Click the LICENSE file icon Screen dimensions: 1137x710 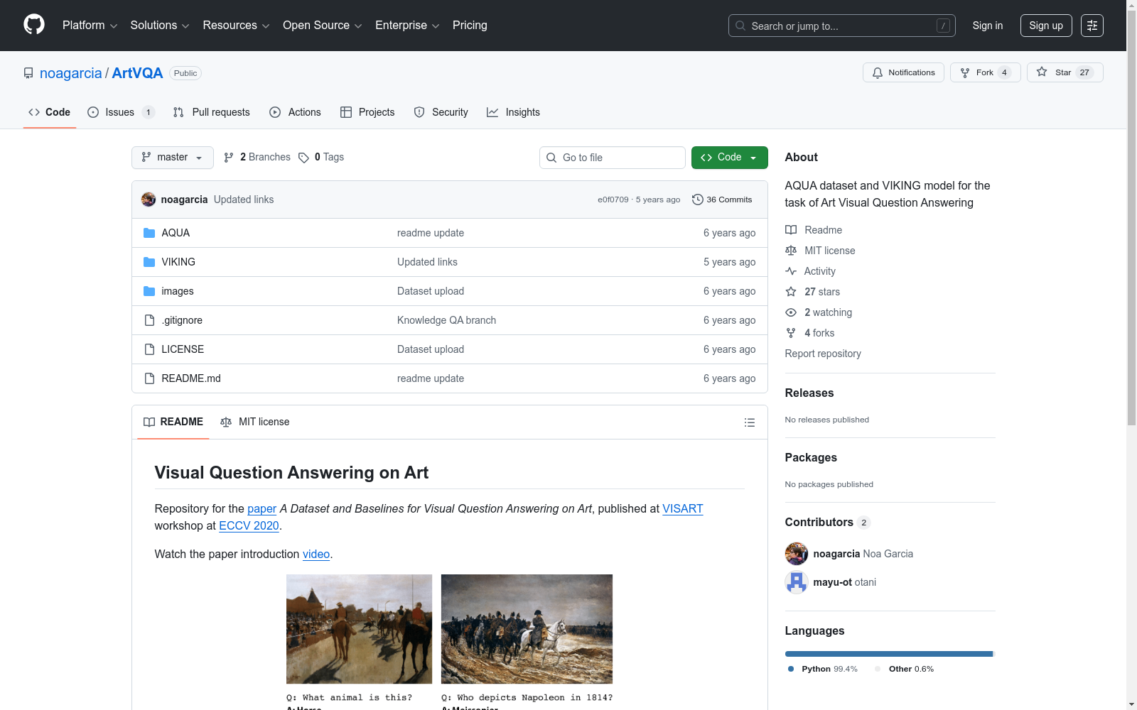pos(149,349)
